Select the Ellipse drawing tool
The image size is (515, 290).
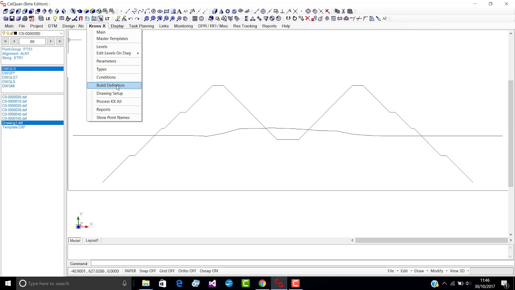pos(160,11)
